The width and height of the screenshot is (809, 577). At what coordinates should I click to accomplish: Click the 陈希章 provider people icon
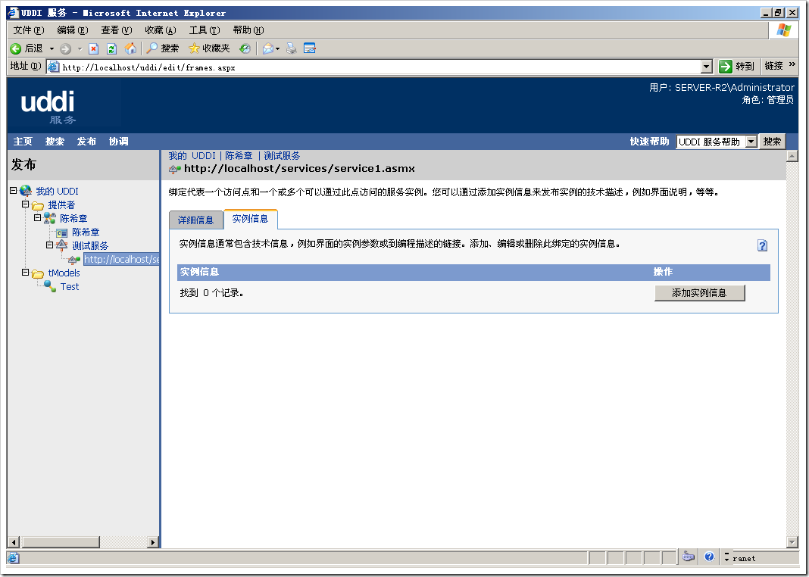[49, 218]
